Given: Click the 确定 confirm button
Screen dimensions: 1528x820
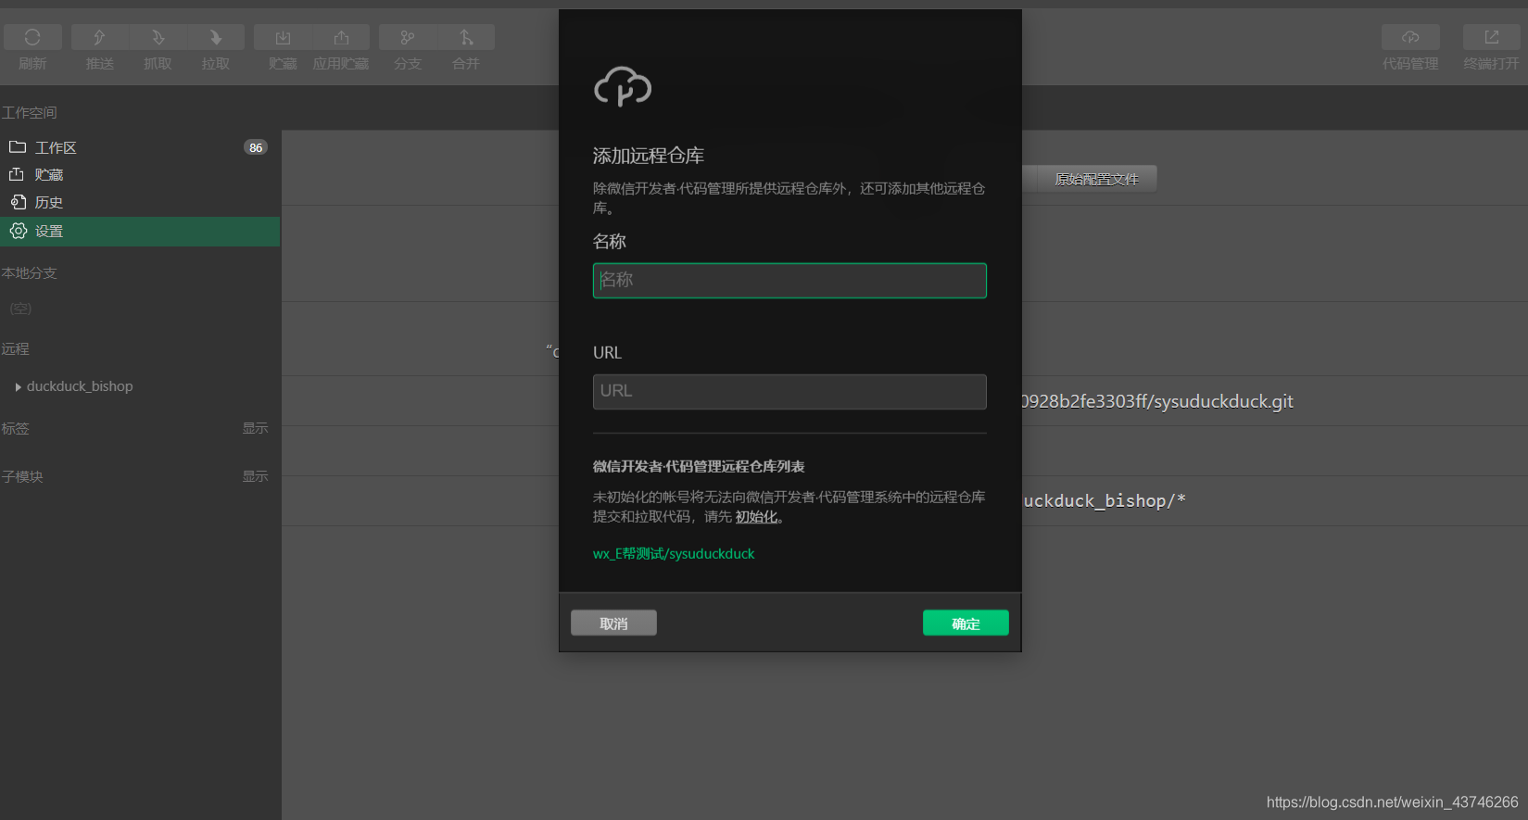Looking at the screenshot, I should point(966,624).
